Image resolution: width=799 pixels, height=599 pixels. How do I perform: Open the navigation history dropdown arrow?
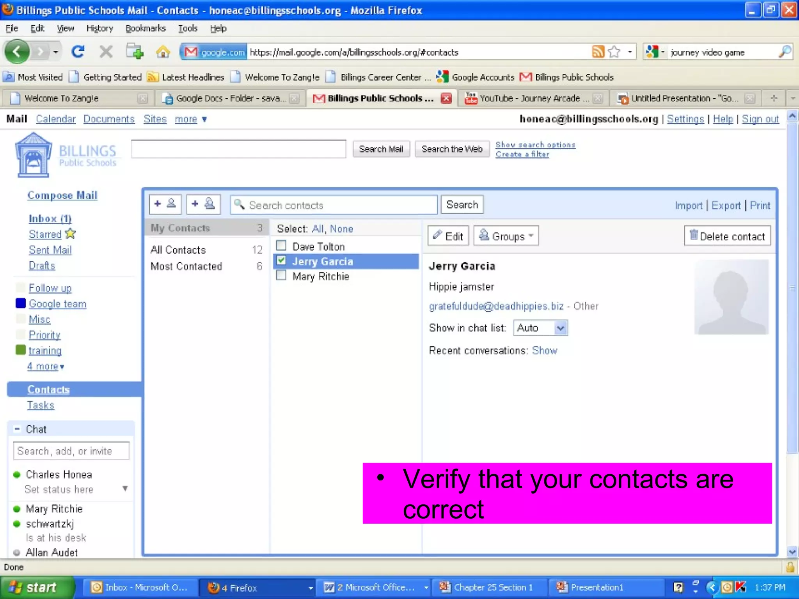click(56, 52)
